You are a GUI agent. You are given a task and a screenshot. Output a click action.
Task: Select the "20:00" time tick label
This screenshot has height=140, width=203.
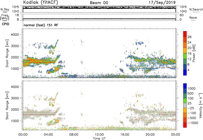(x=150, y=135)
